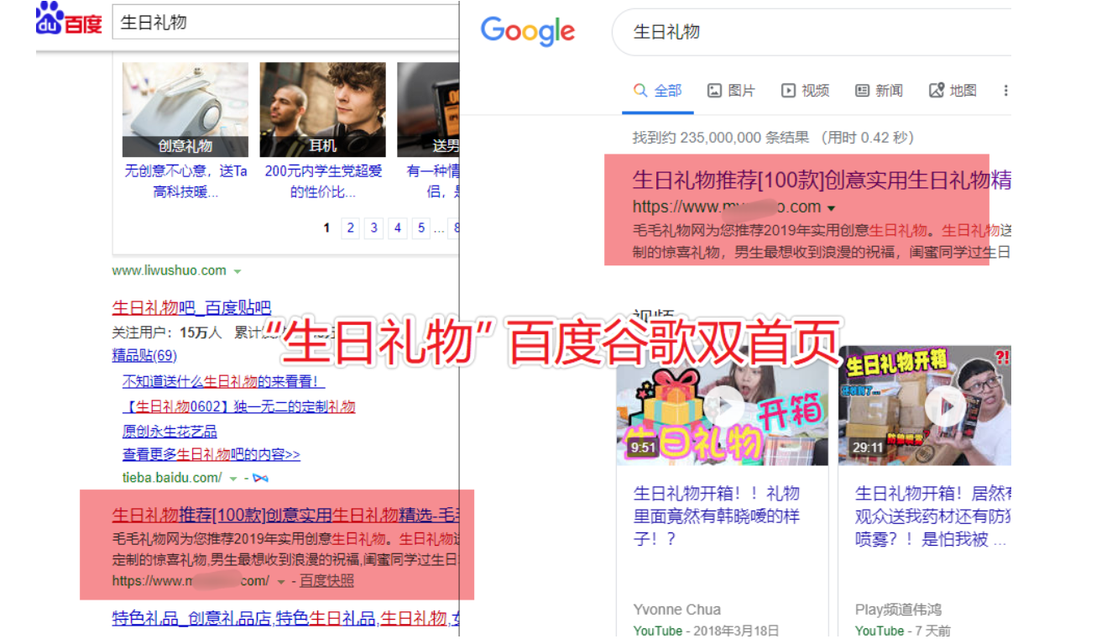Go to carousel page 4
This screenshot has height=639, width=1112.
click(398, 228)
